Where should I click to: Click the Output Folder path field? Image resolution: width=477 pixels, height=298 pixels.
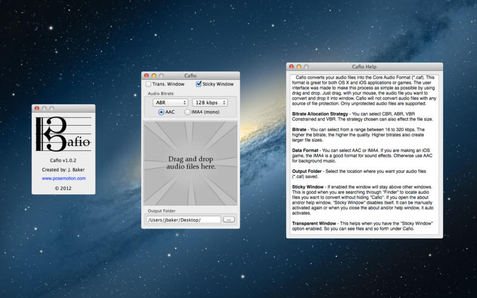182,220
